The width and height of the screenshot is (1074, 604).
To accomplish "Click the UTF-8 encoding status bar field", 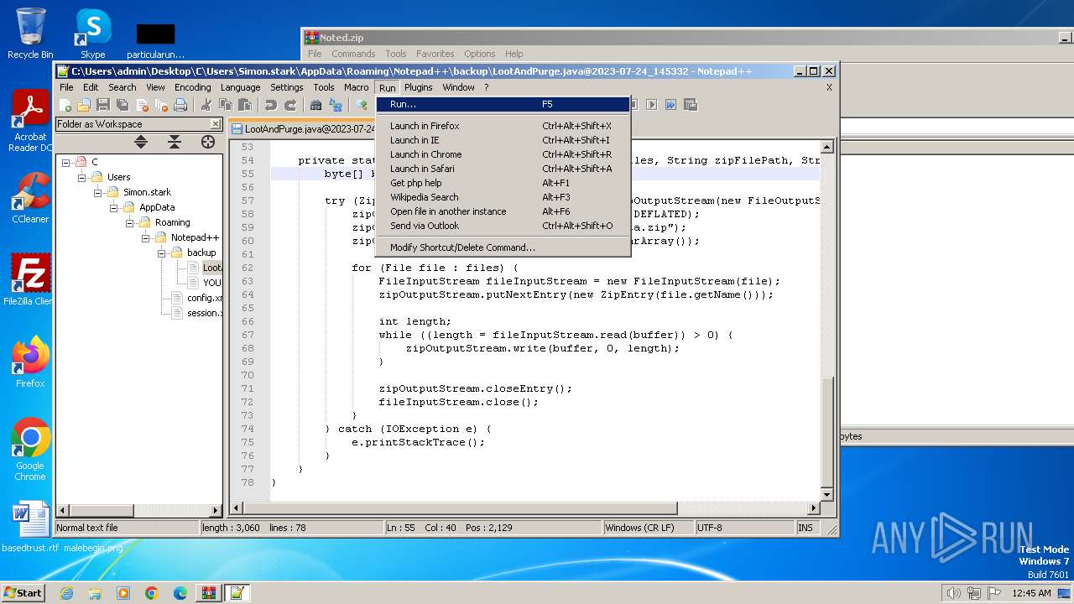I will coord(744,528).
